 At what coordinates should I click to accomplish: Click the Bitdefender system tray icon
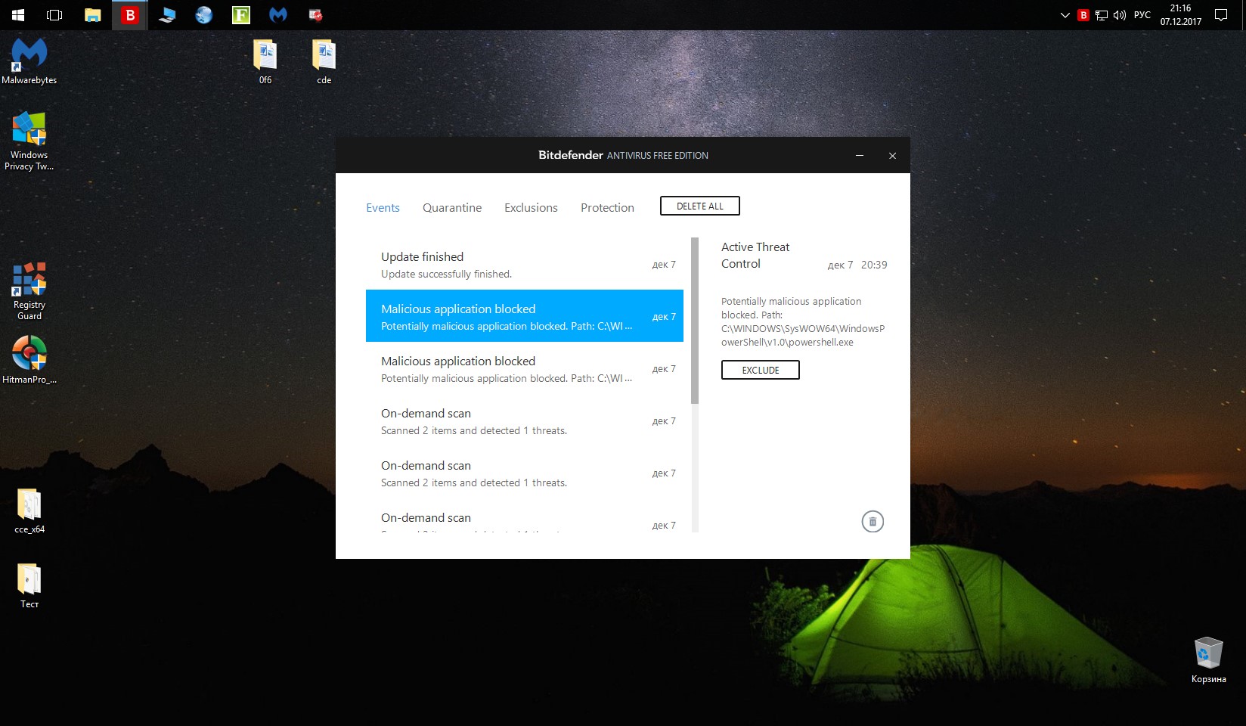[1083, 15]
